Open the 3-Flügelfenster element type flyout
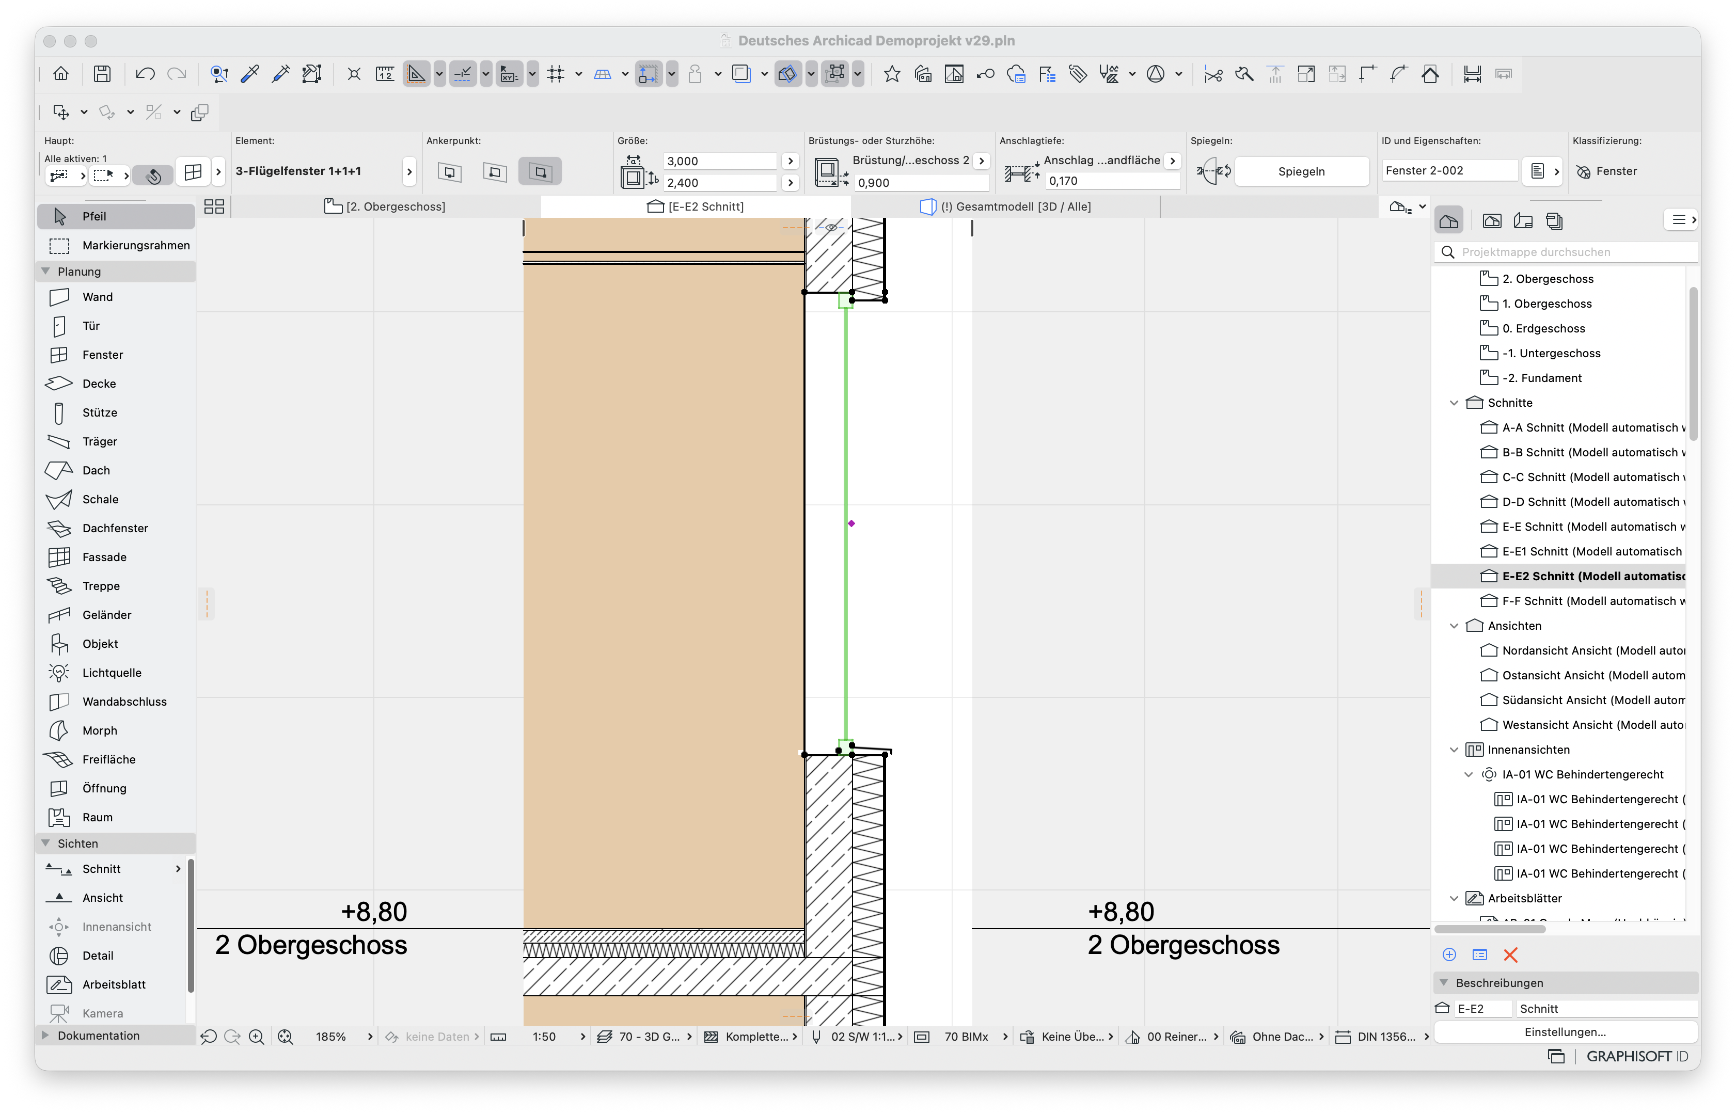 tap(409, 172)
